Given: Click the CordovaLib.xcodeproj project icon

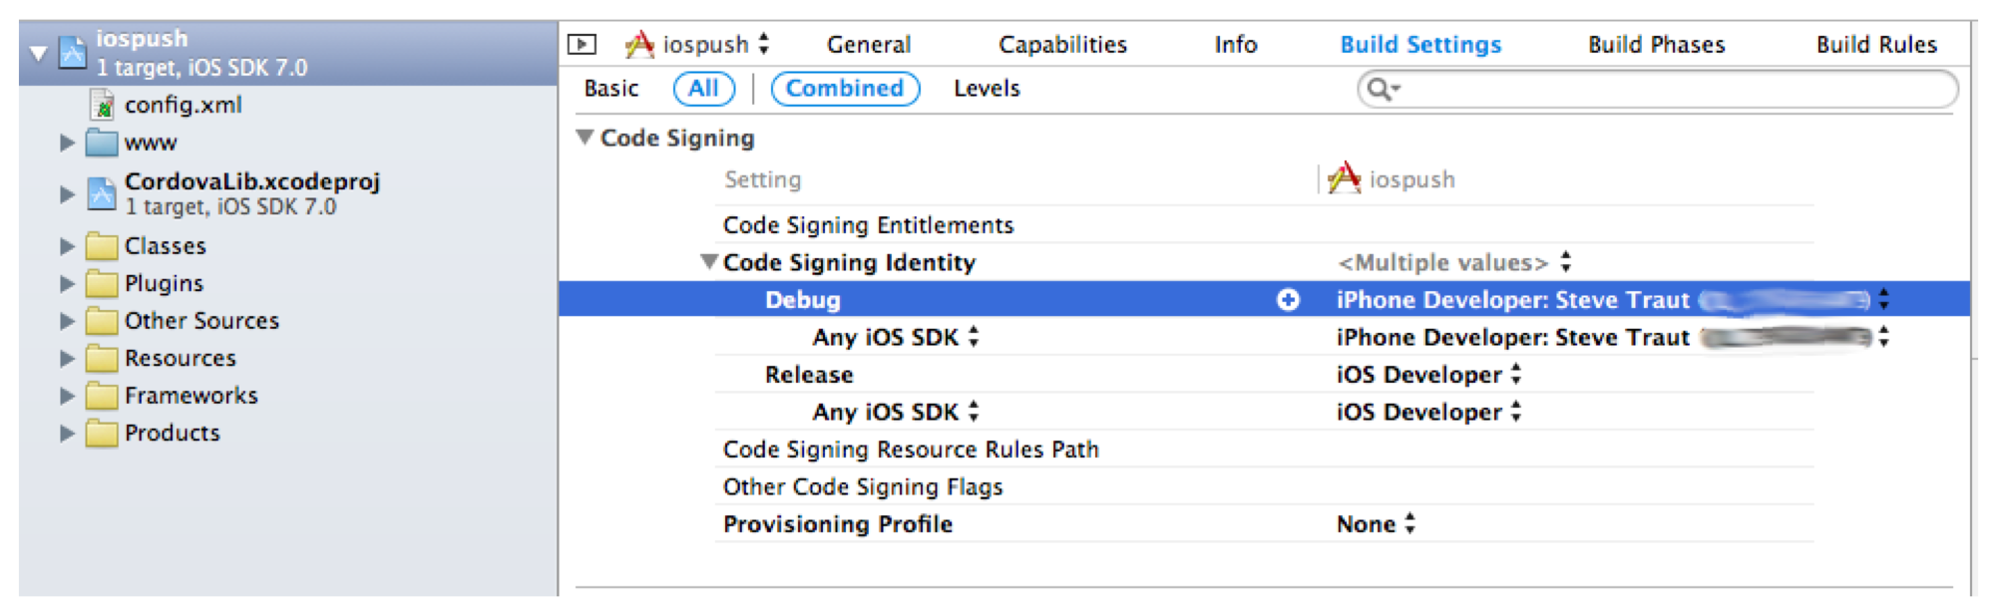Looking at the screenshot, I should pyautogui.click(x=102, y=192).
